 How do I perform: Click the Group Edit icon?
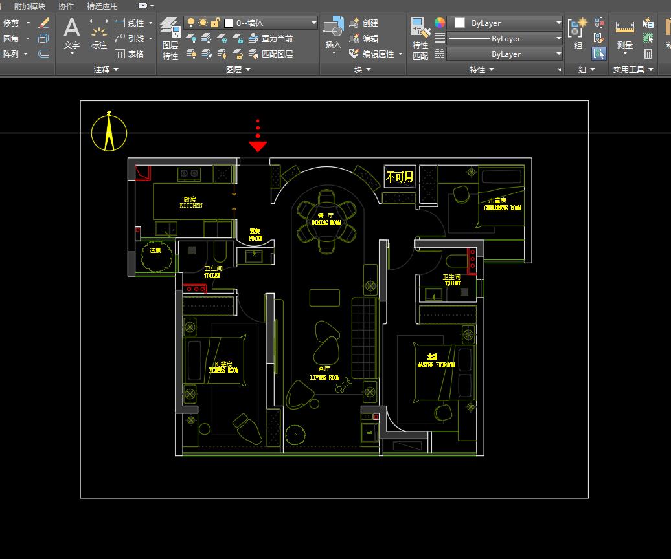[x=599, y=38]
